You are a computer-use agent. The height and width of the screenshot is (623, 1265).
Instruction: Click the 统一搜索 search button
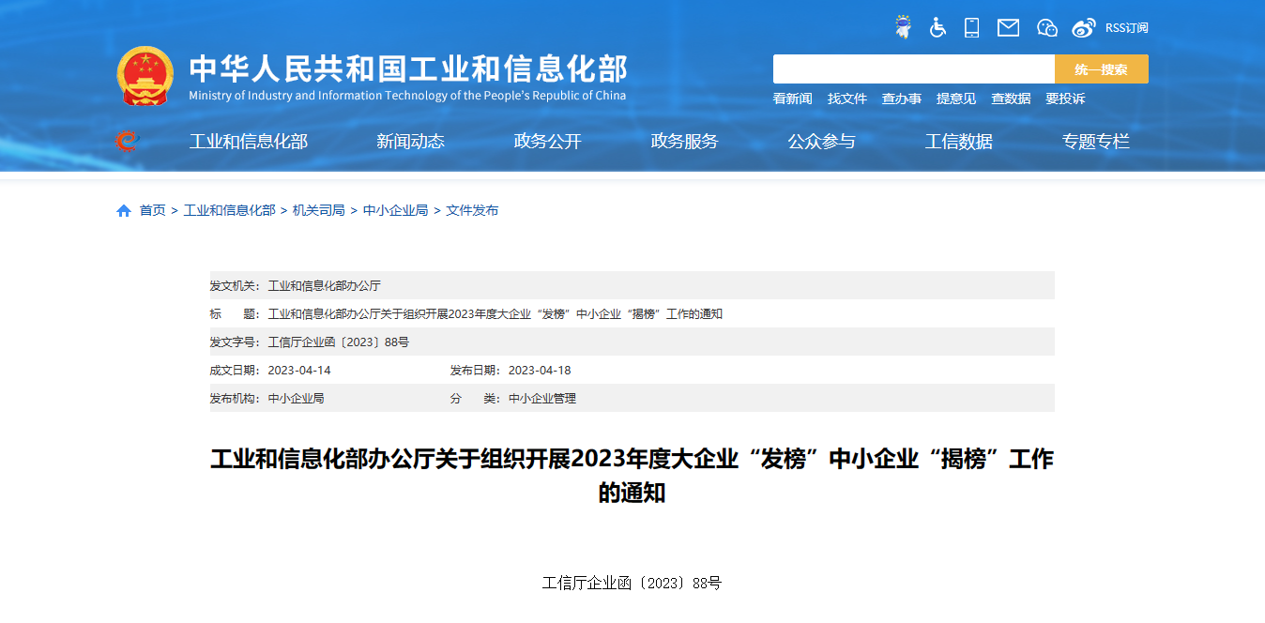1101,69
